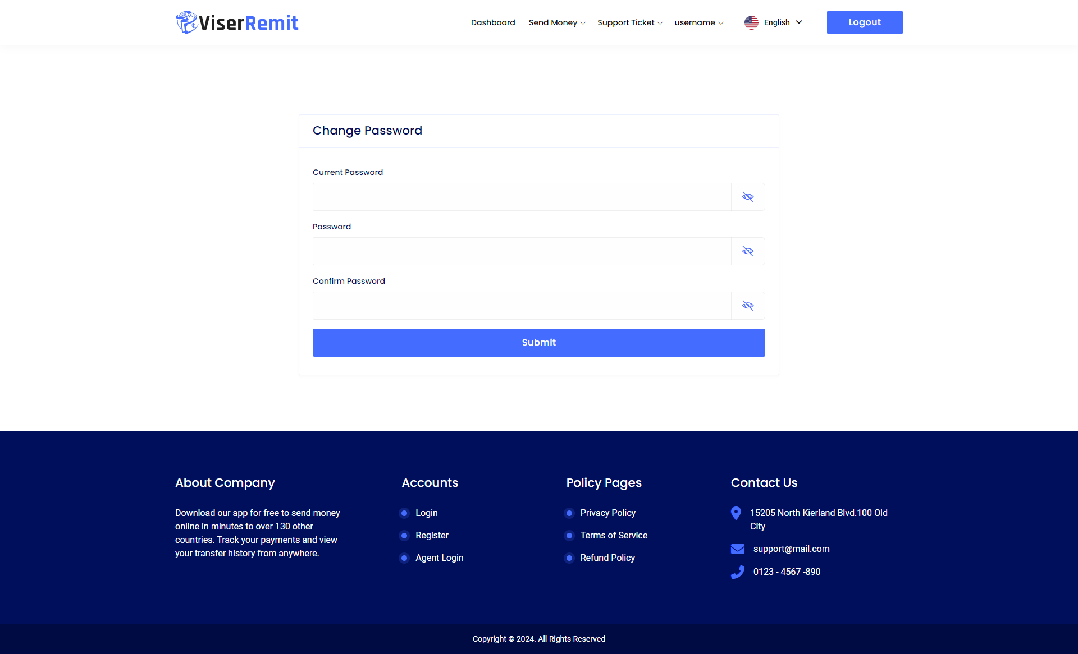
Task: Toggle visibility of Current Password field
Action: [x=748, y=197]
